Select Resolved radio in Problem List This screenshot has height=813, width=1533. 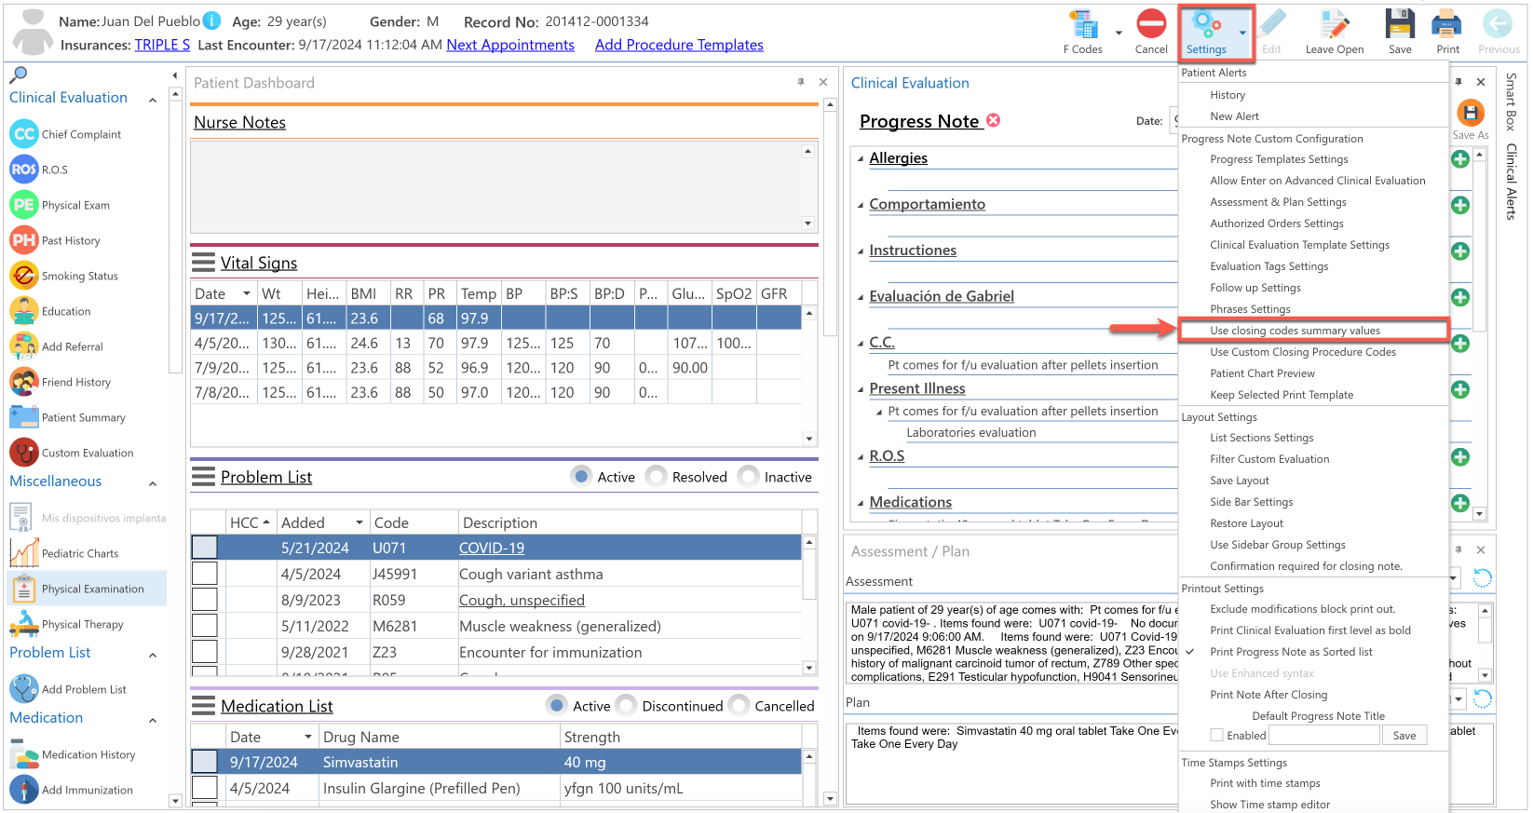pyautogui.click(x=656, y=477)
